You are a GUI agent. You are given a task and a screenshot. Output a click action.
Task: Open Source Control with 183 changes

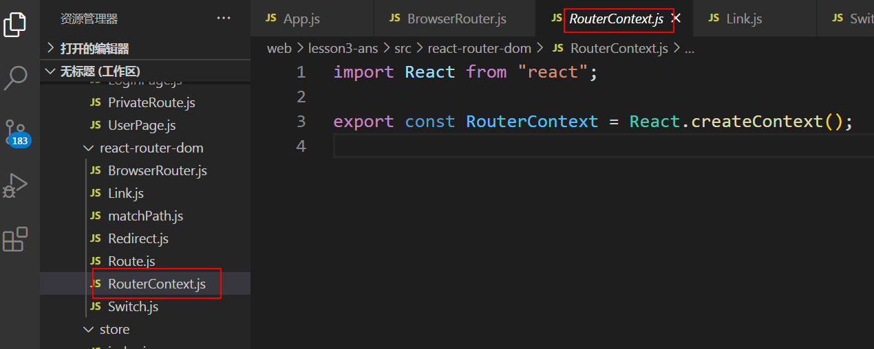click(15, 132)
